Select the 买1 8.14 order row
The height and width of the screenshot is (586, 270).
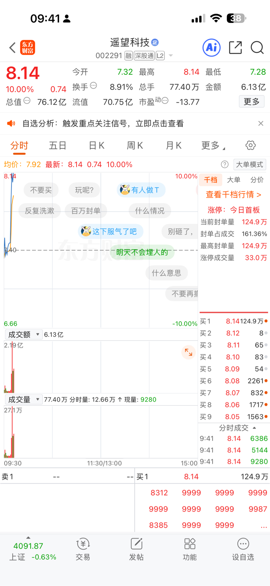tap(233, 321)
